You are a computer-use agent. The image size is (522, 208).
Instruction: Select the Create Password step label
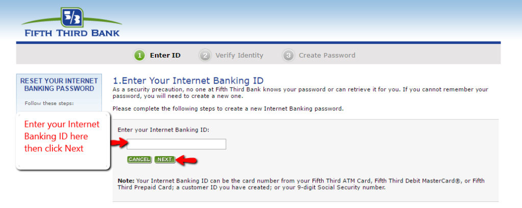point(327,56)
